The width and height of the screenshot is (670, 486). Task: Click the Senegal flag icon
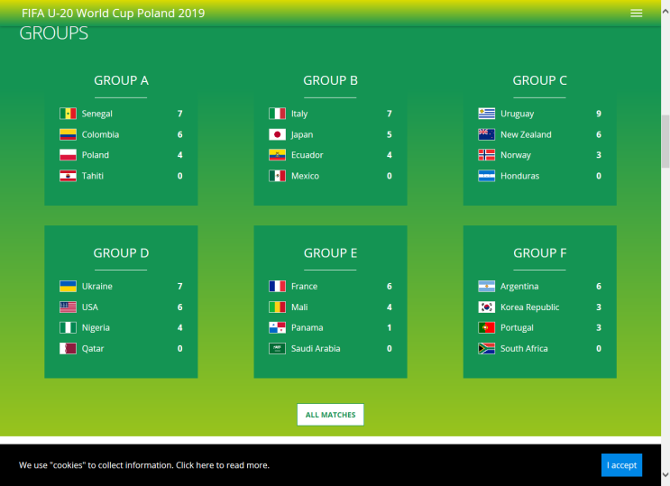(x=68, y=114)
